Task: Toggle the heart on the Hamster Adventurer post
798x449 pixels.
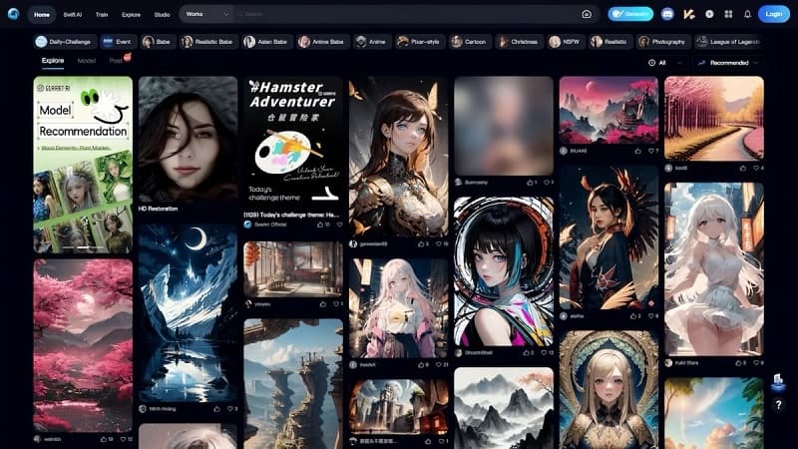Action: pos(339,224)
